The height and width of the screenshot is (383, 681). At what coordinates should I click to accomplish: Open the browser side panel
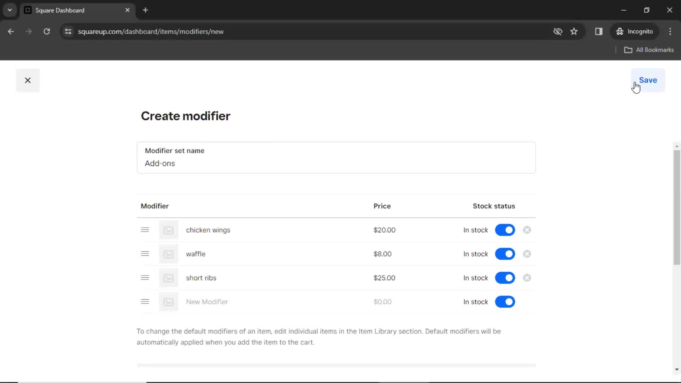599,32
